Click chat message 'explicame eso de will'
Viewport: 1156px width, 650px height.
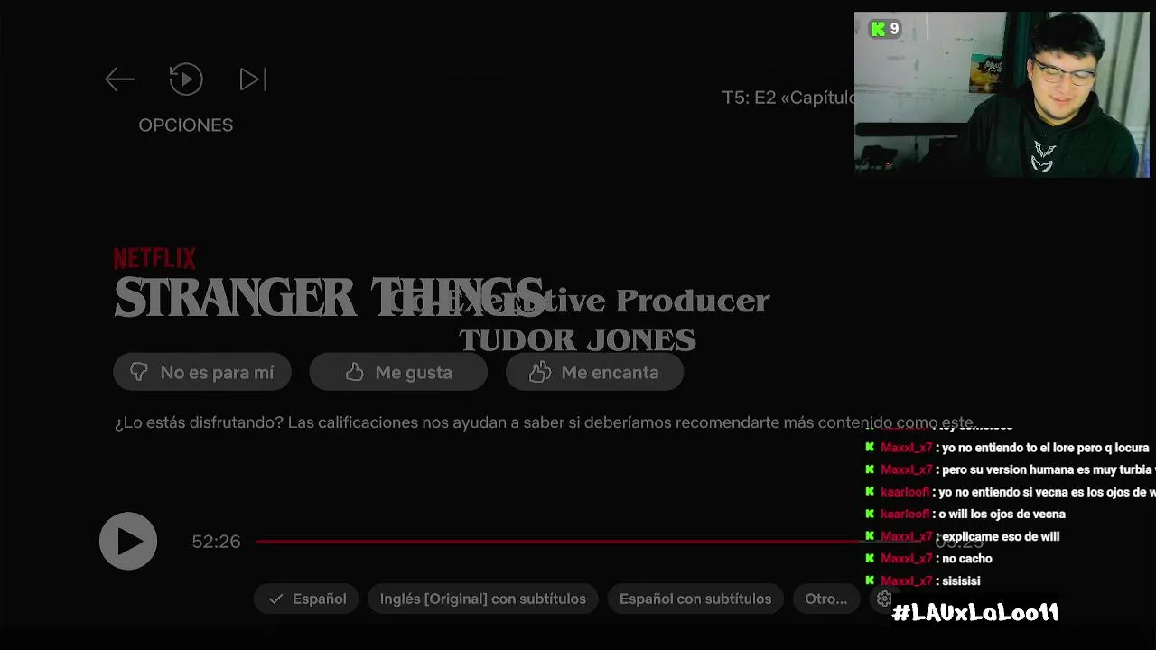coord(1001,536)
